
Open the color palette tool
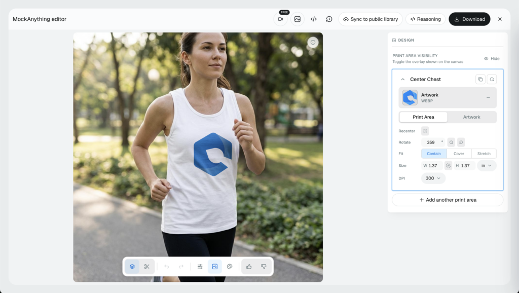point(230,267)
